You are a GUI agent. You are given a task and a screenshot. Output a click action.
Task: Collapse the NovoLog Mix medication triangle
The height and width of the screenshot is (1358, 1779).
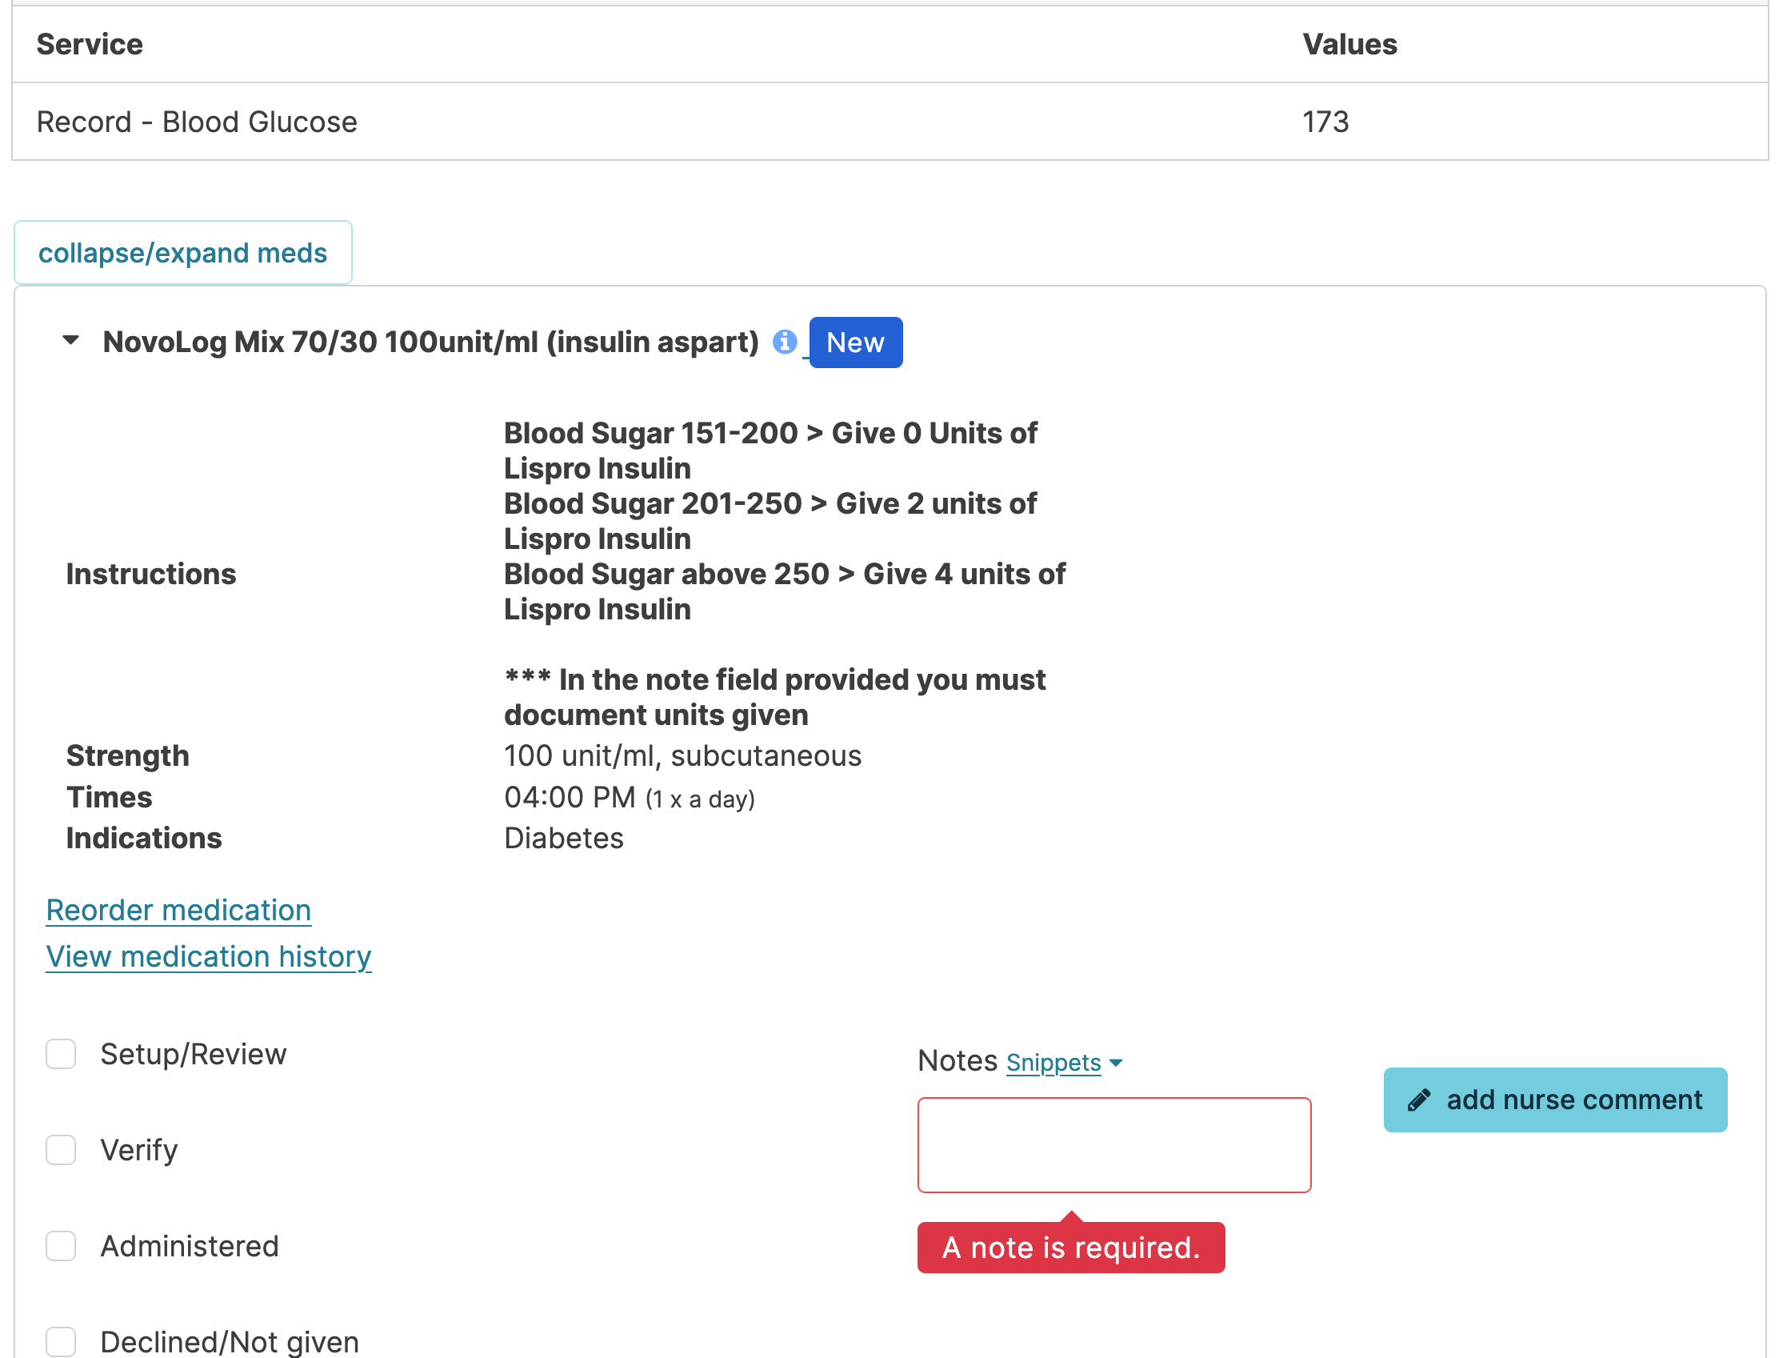pos(71,340)
